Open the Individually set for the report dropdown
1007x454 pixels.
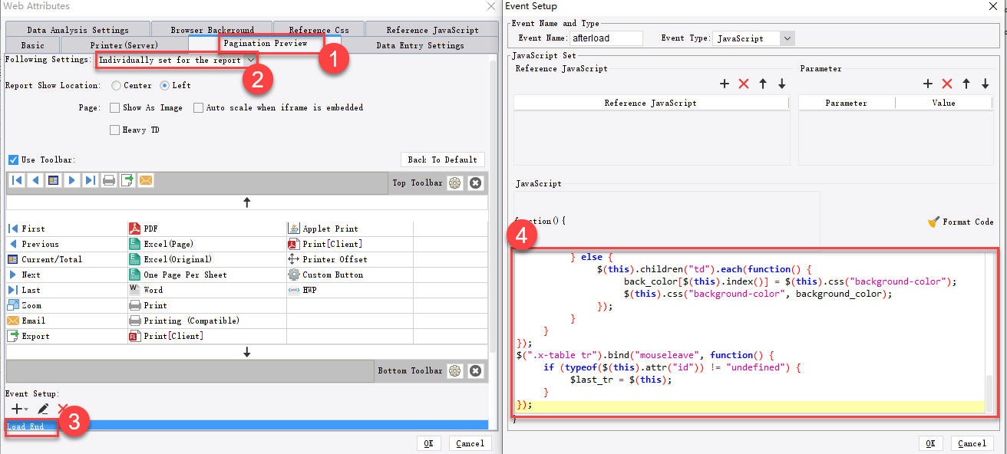pos(252,59)
